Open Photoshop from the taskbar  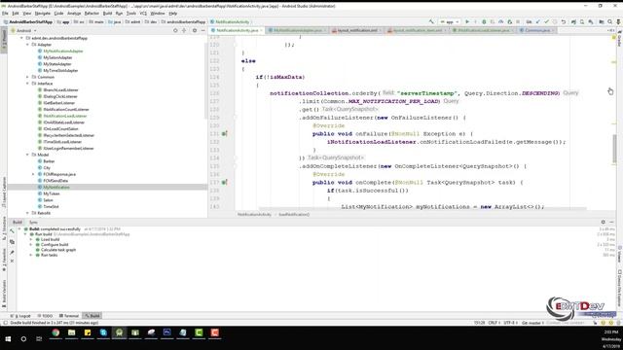tap(166, 332)
